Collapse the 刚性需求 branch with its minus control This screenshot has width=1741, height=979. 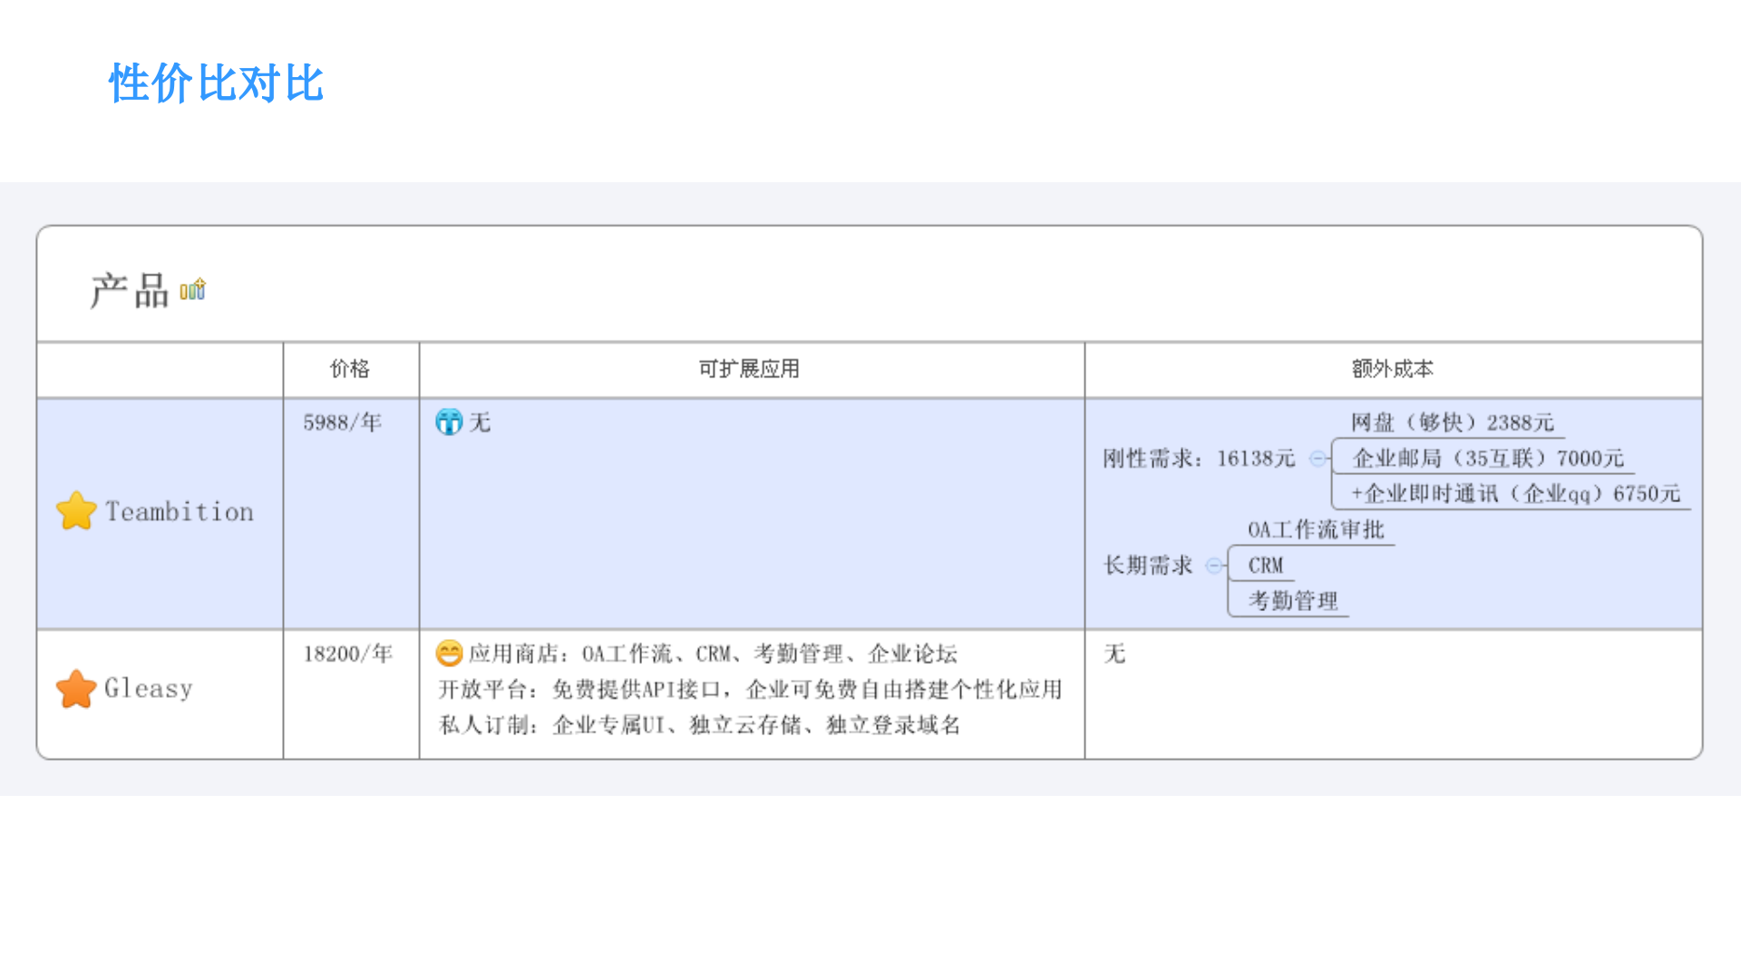[x=1317, y=458]
